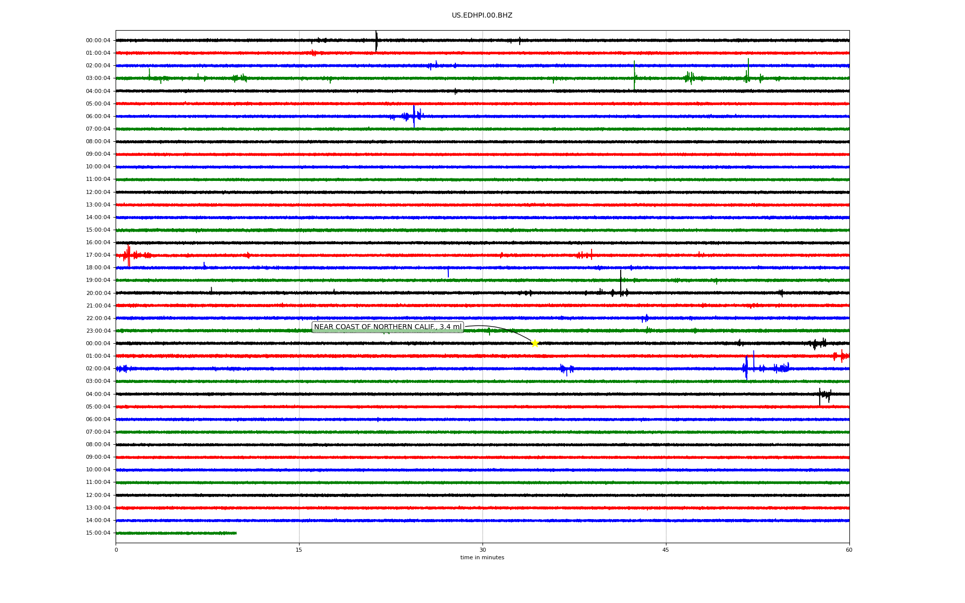Click the 12:00:04 row label in upper half

click(98, 192)
